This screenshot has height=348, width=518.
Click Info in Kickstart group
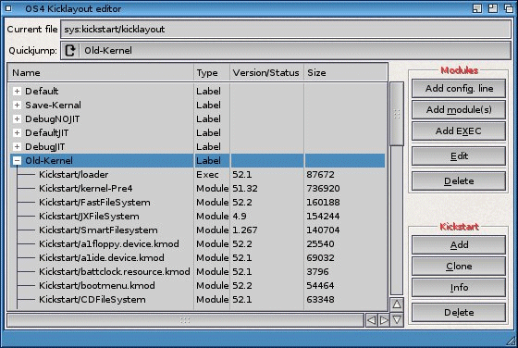pos(459,288)
